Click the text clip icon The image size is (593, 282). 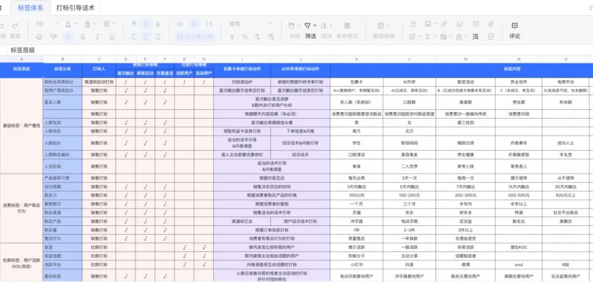(x=209, y=24)
